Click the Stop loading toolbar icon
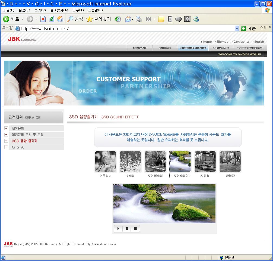273x261 pixels. (43, 19)
